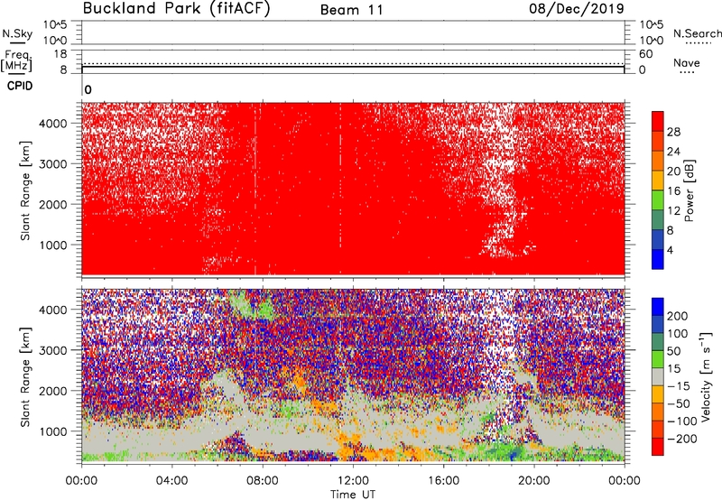Image resolution: width=722 pixels, height=500 pixels.
Task: Click the '4000' tick of the power panel
Action: click(x=53, y=124)
